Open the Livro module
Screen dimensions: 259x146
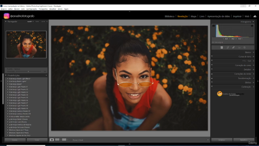(202, 16)
